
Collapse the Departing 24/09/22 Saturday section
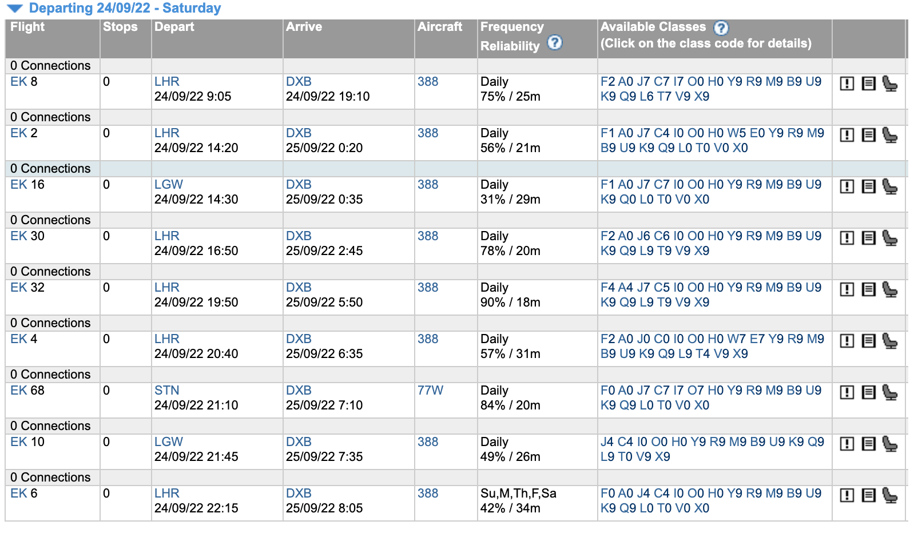[15, 9]
